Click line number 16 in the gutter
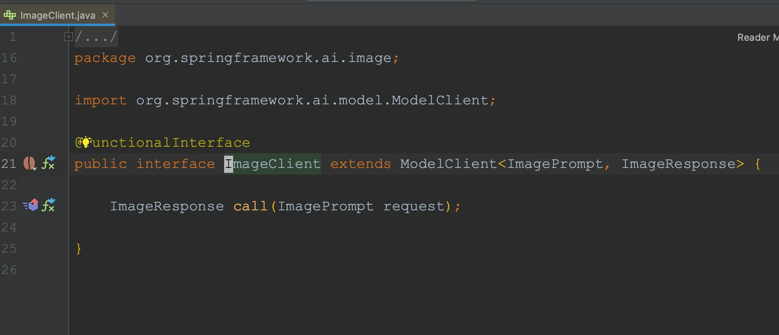 click(x=9, y=58)
